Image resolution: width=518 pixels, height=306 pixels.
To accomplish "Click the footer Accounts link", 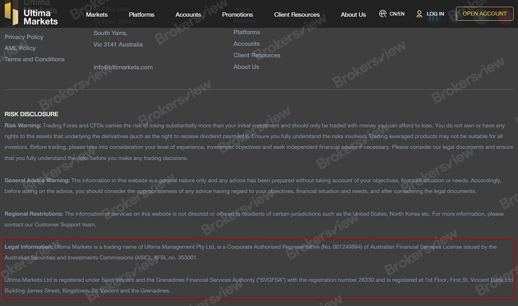I will click(246, 44).
